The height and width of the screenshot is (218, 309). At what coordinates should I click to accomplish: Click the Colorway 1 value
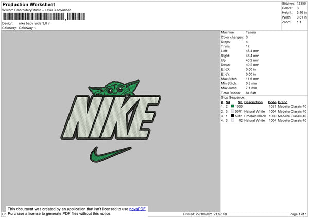27,28
